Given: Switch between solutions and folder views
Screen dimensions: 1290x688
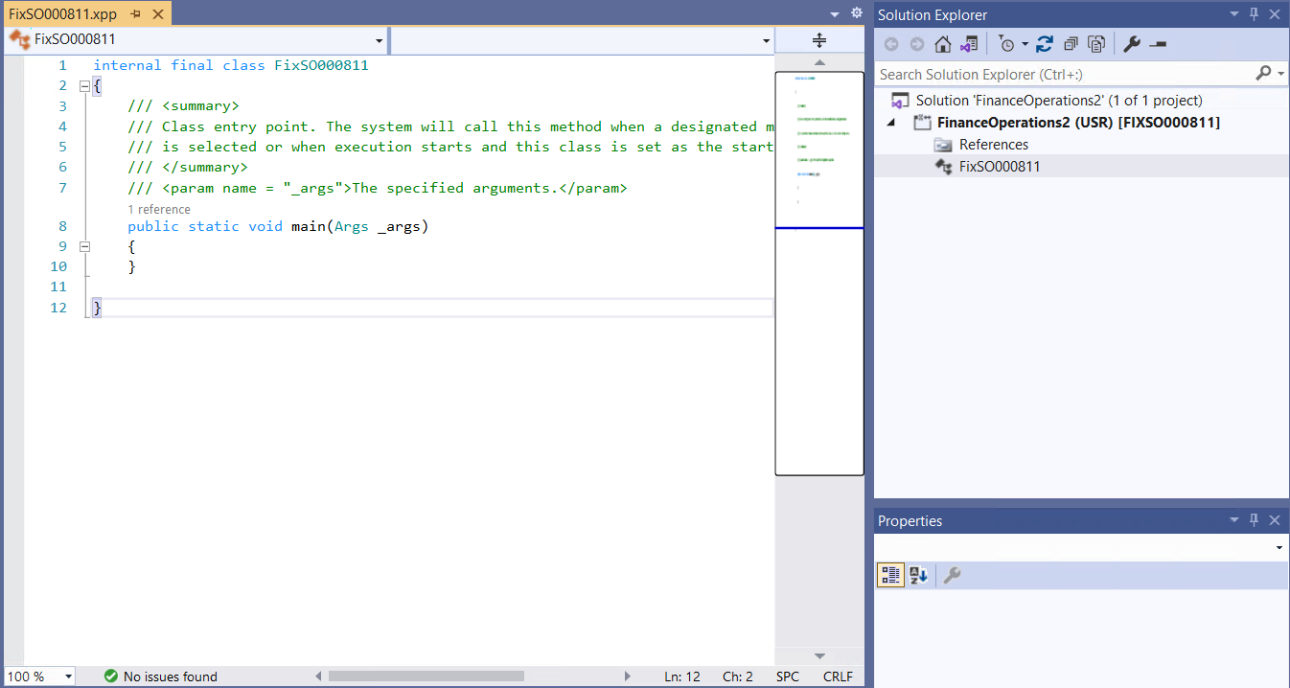Looking at the screenshot, I should click(x=970, y=44).
